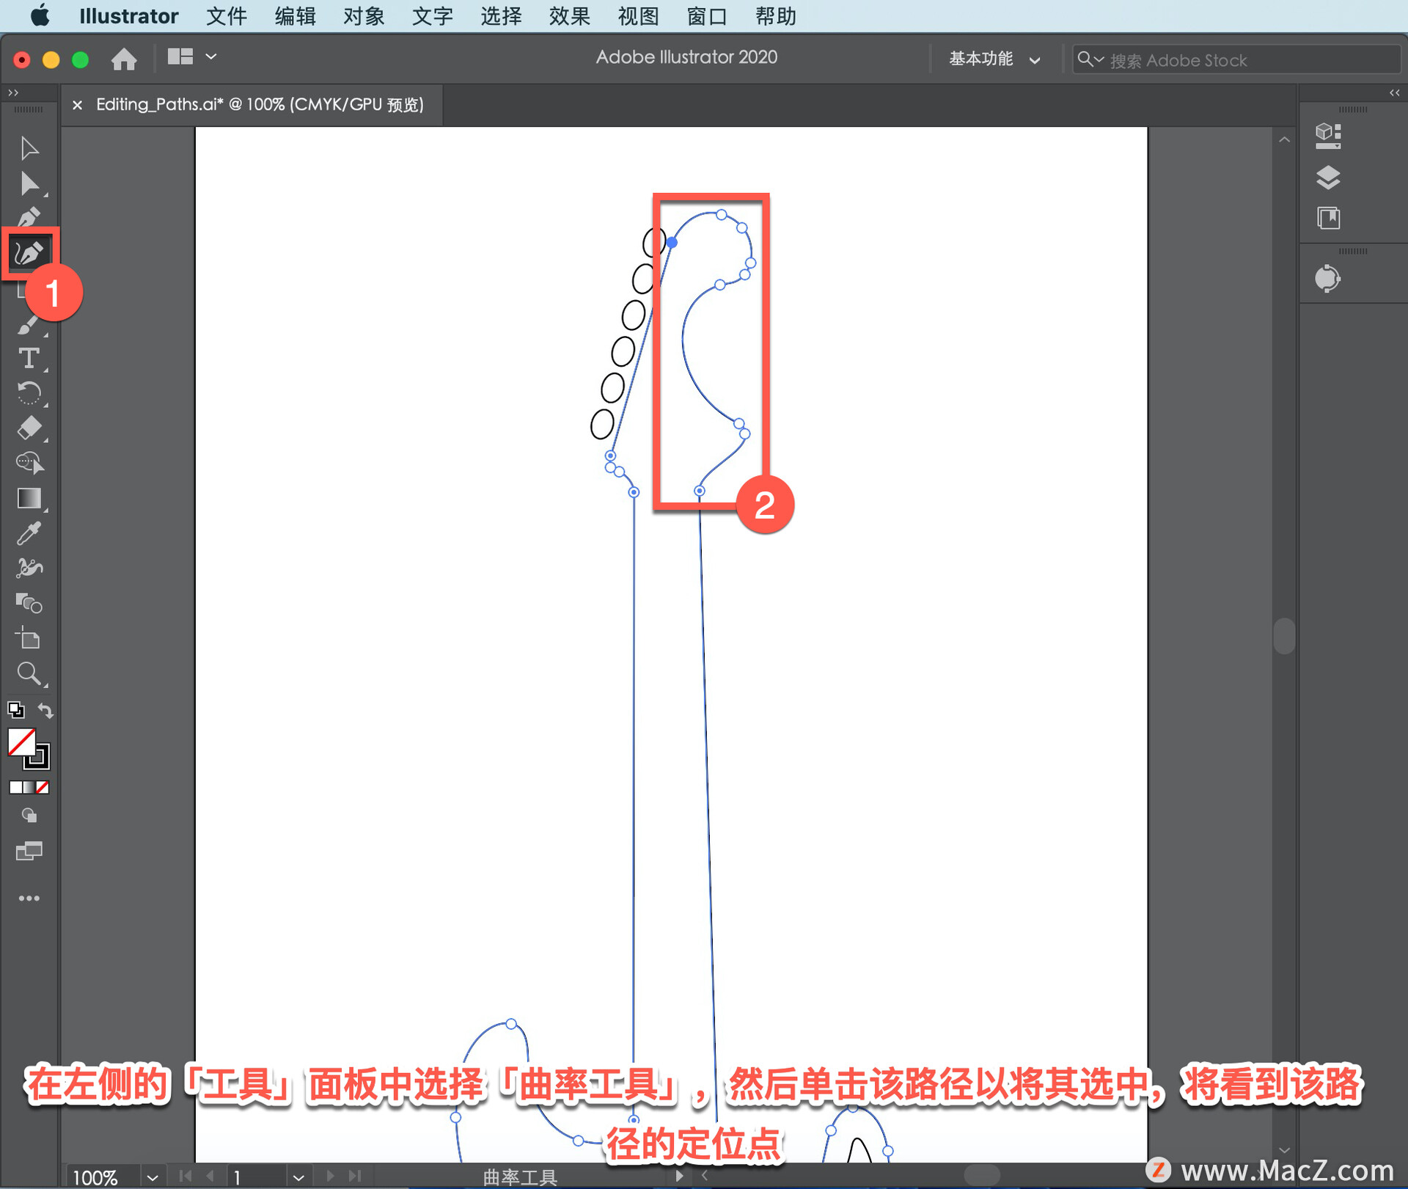
Task: Select the Rotate tool
Action: click(x=29, y=393)
